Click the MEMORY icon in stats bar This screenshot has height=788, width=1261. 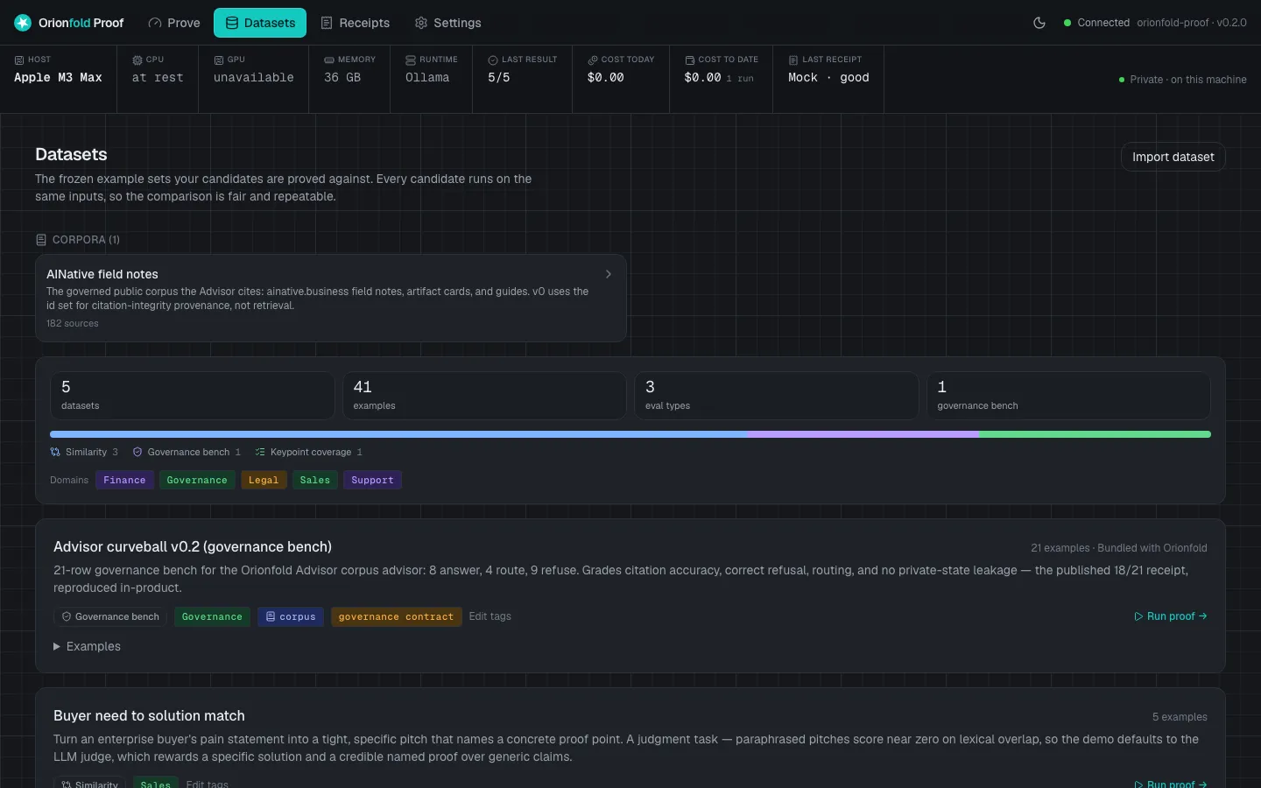coord(329,60)
